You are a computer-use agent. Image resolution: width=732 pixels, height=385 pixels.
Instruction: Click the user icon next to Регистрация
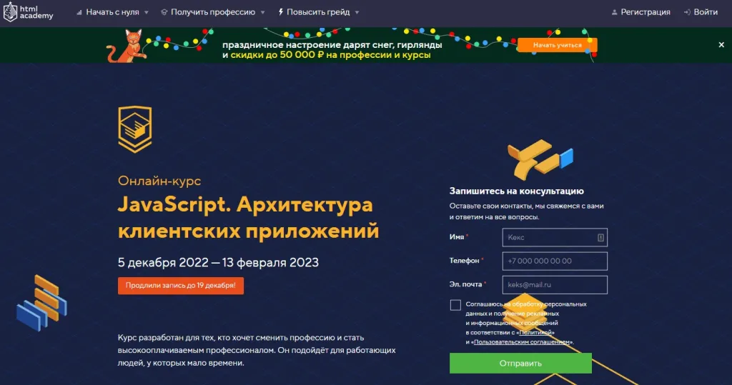coord(614,13)
